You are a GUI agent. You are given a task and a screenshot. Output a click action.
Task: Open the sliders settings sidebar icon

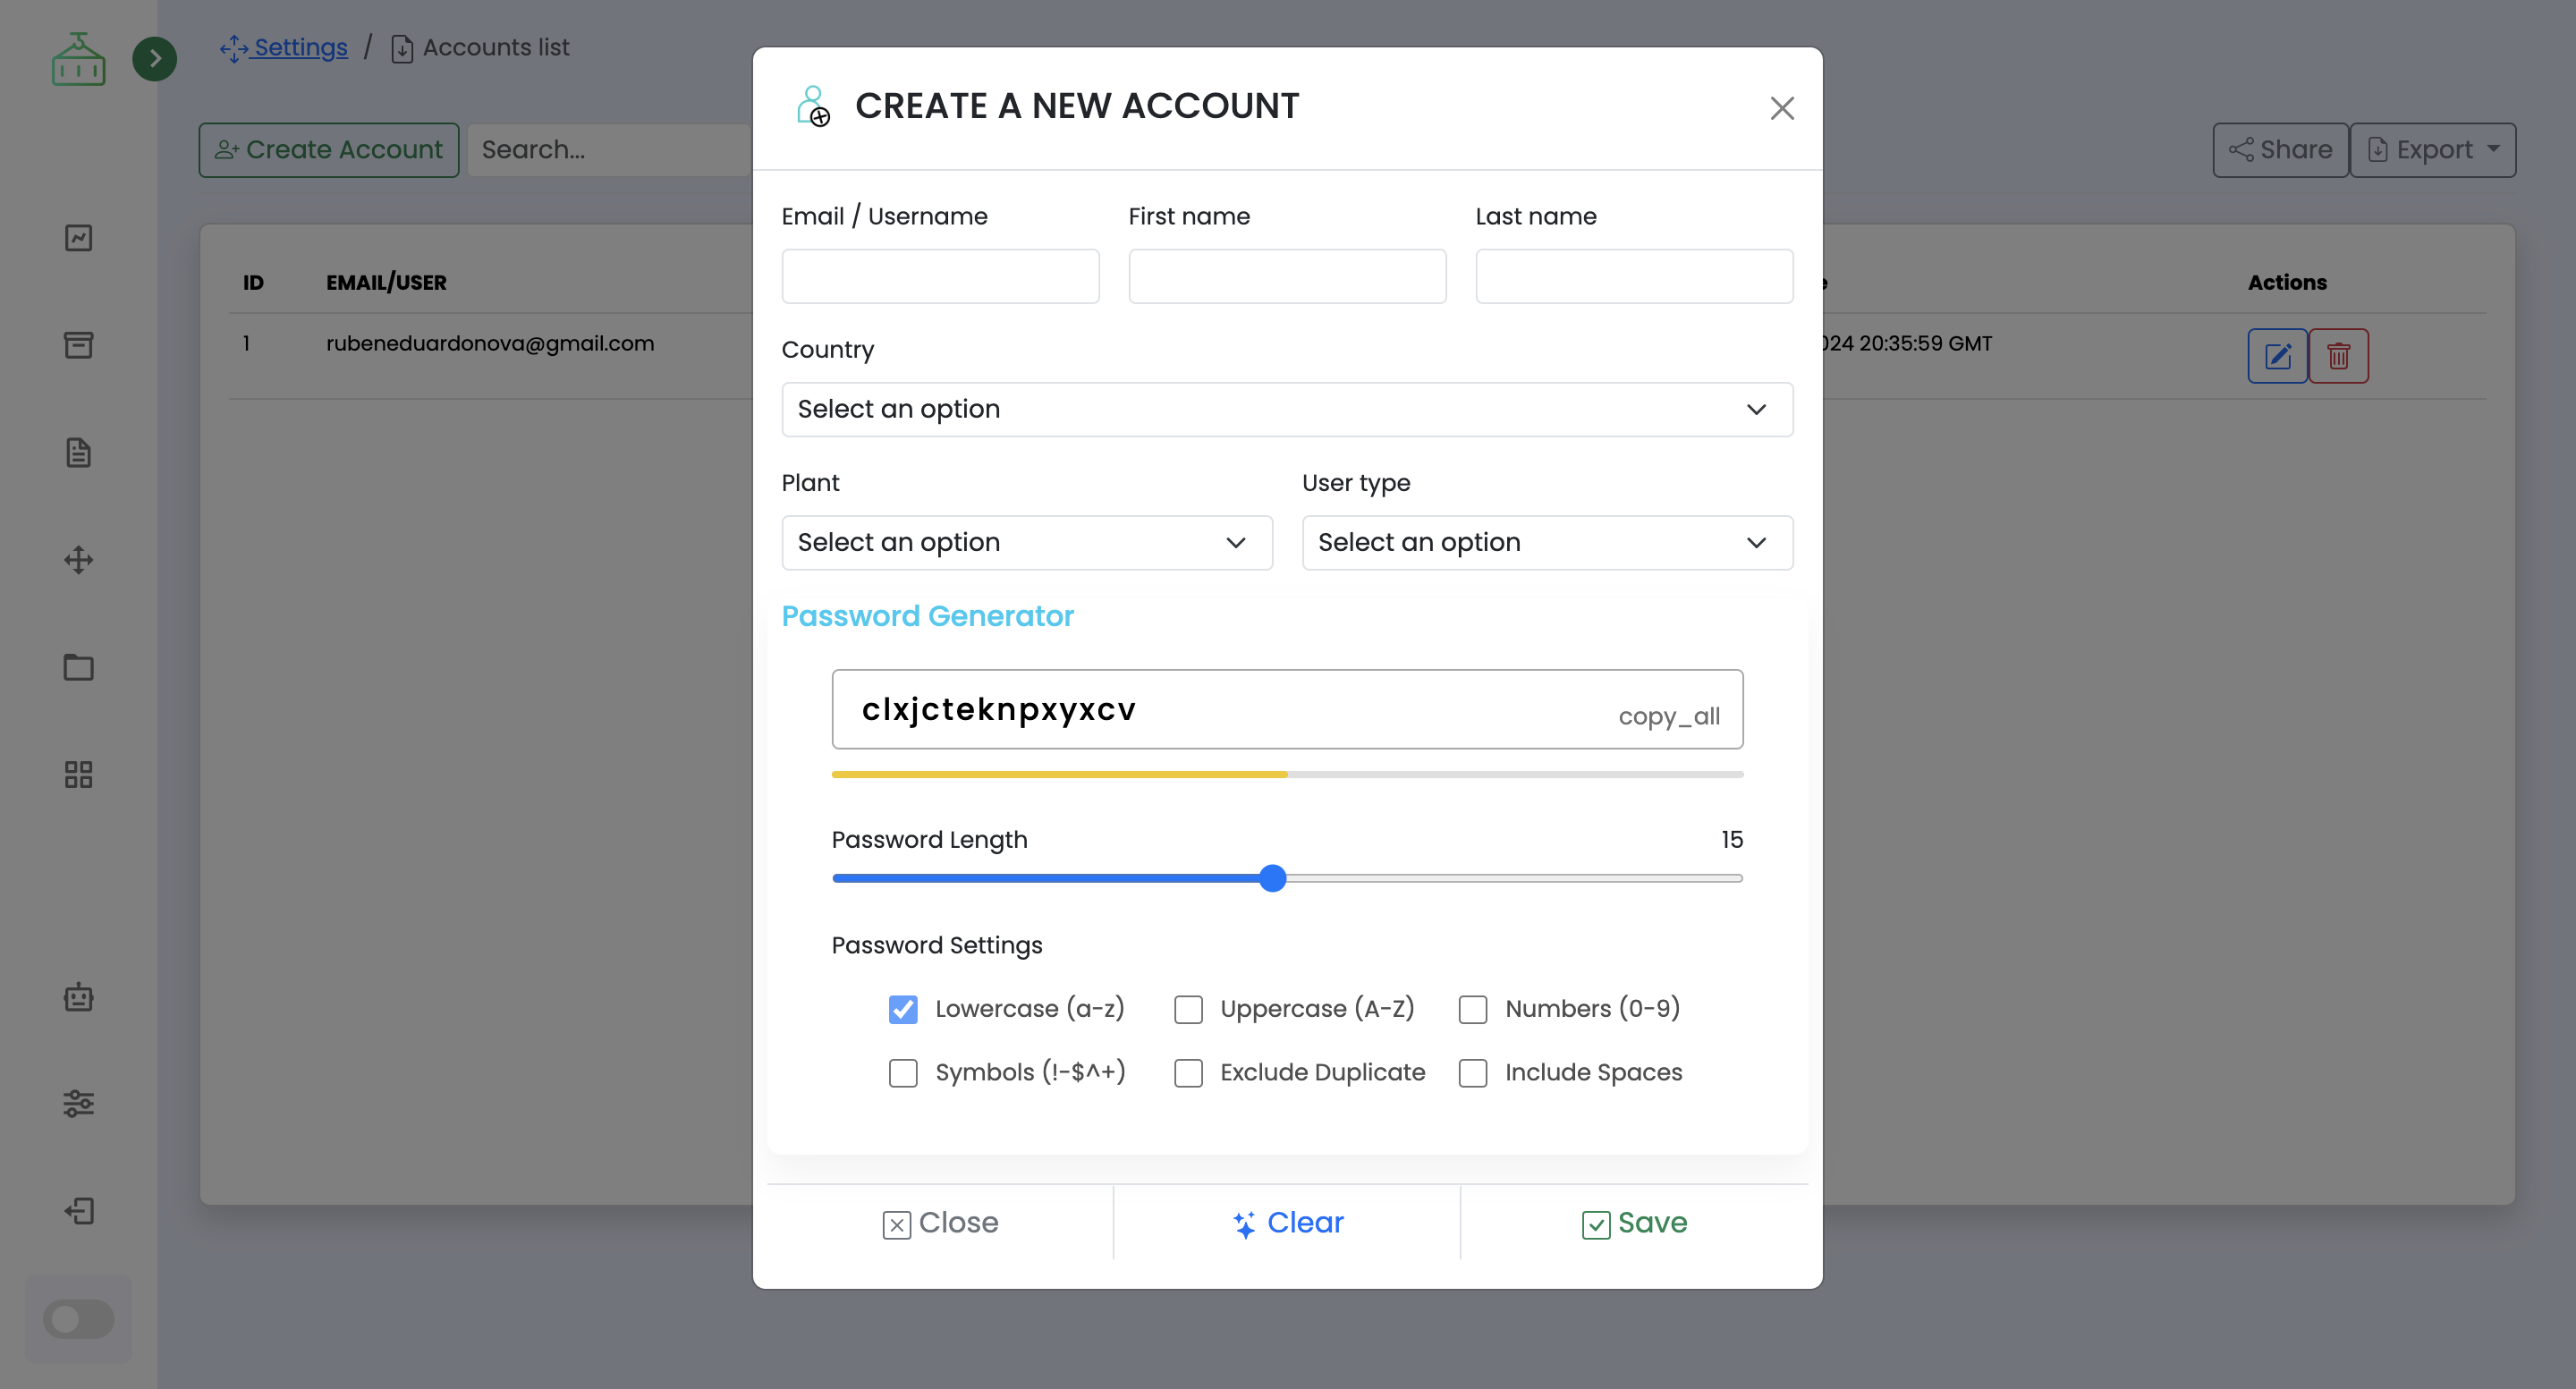[x=78, y=1104]
